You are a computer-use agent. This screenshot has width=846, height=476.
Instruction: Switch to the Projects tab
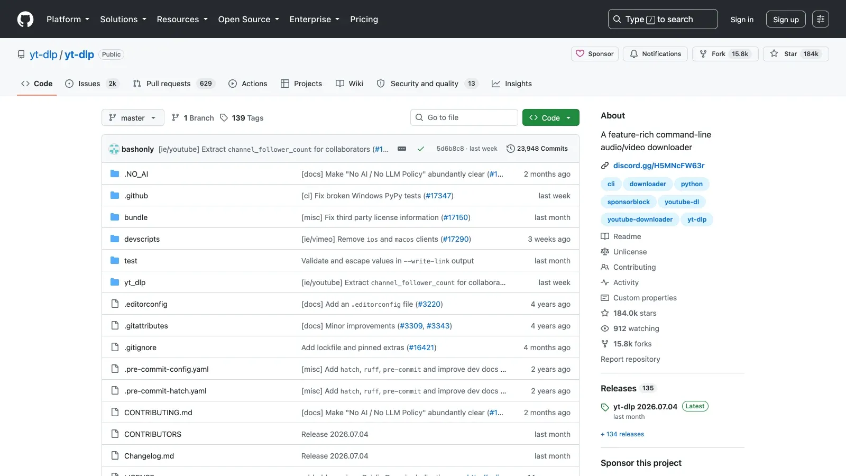click(301, 84)
